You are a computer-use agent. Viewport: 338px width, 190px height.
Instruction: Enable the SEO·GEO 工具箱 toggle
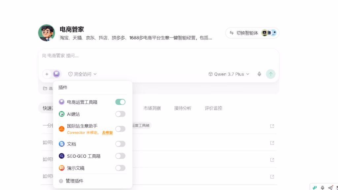[120, 156]
